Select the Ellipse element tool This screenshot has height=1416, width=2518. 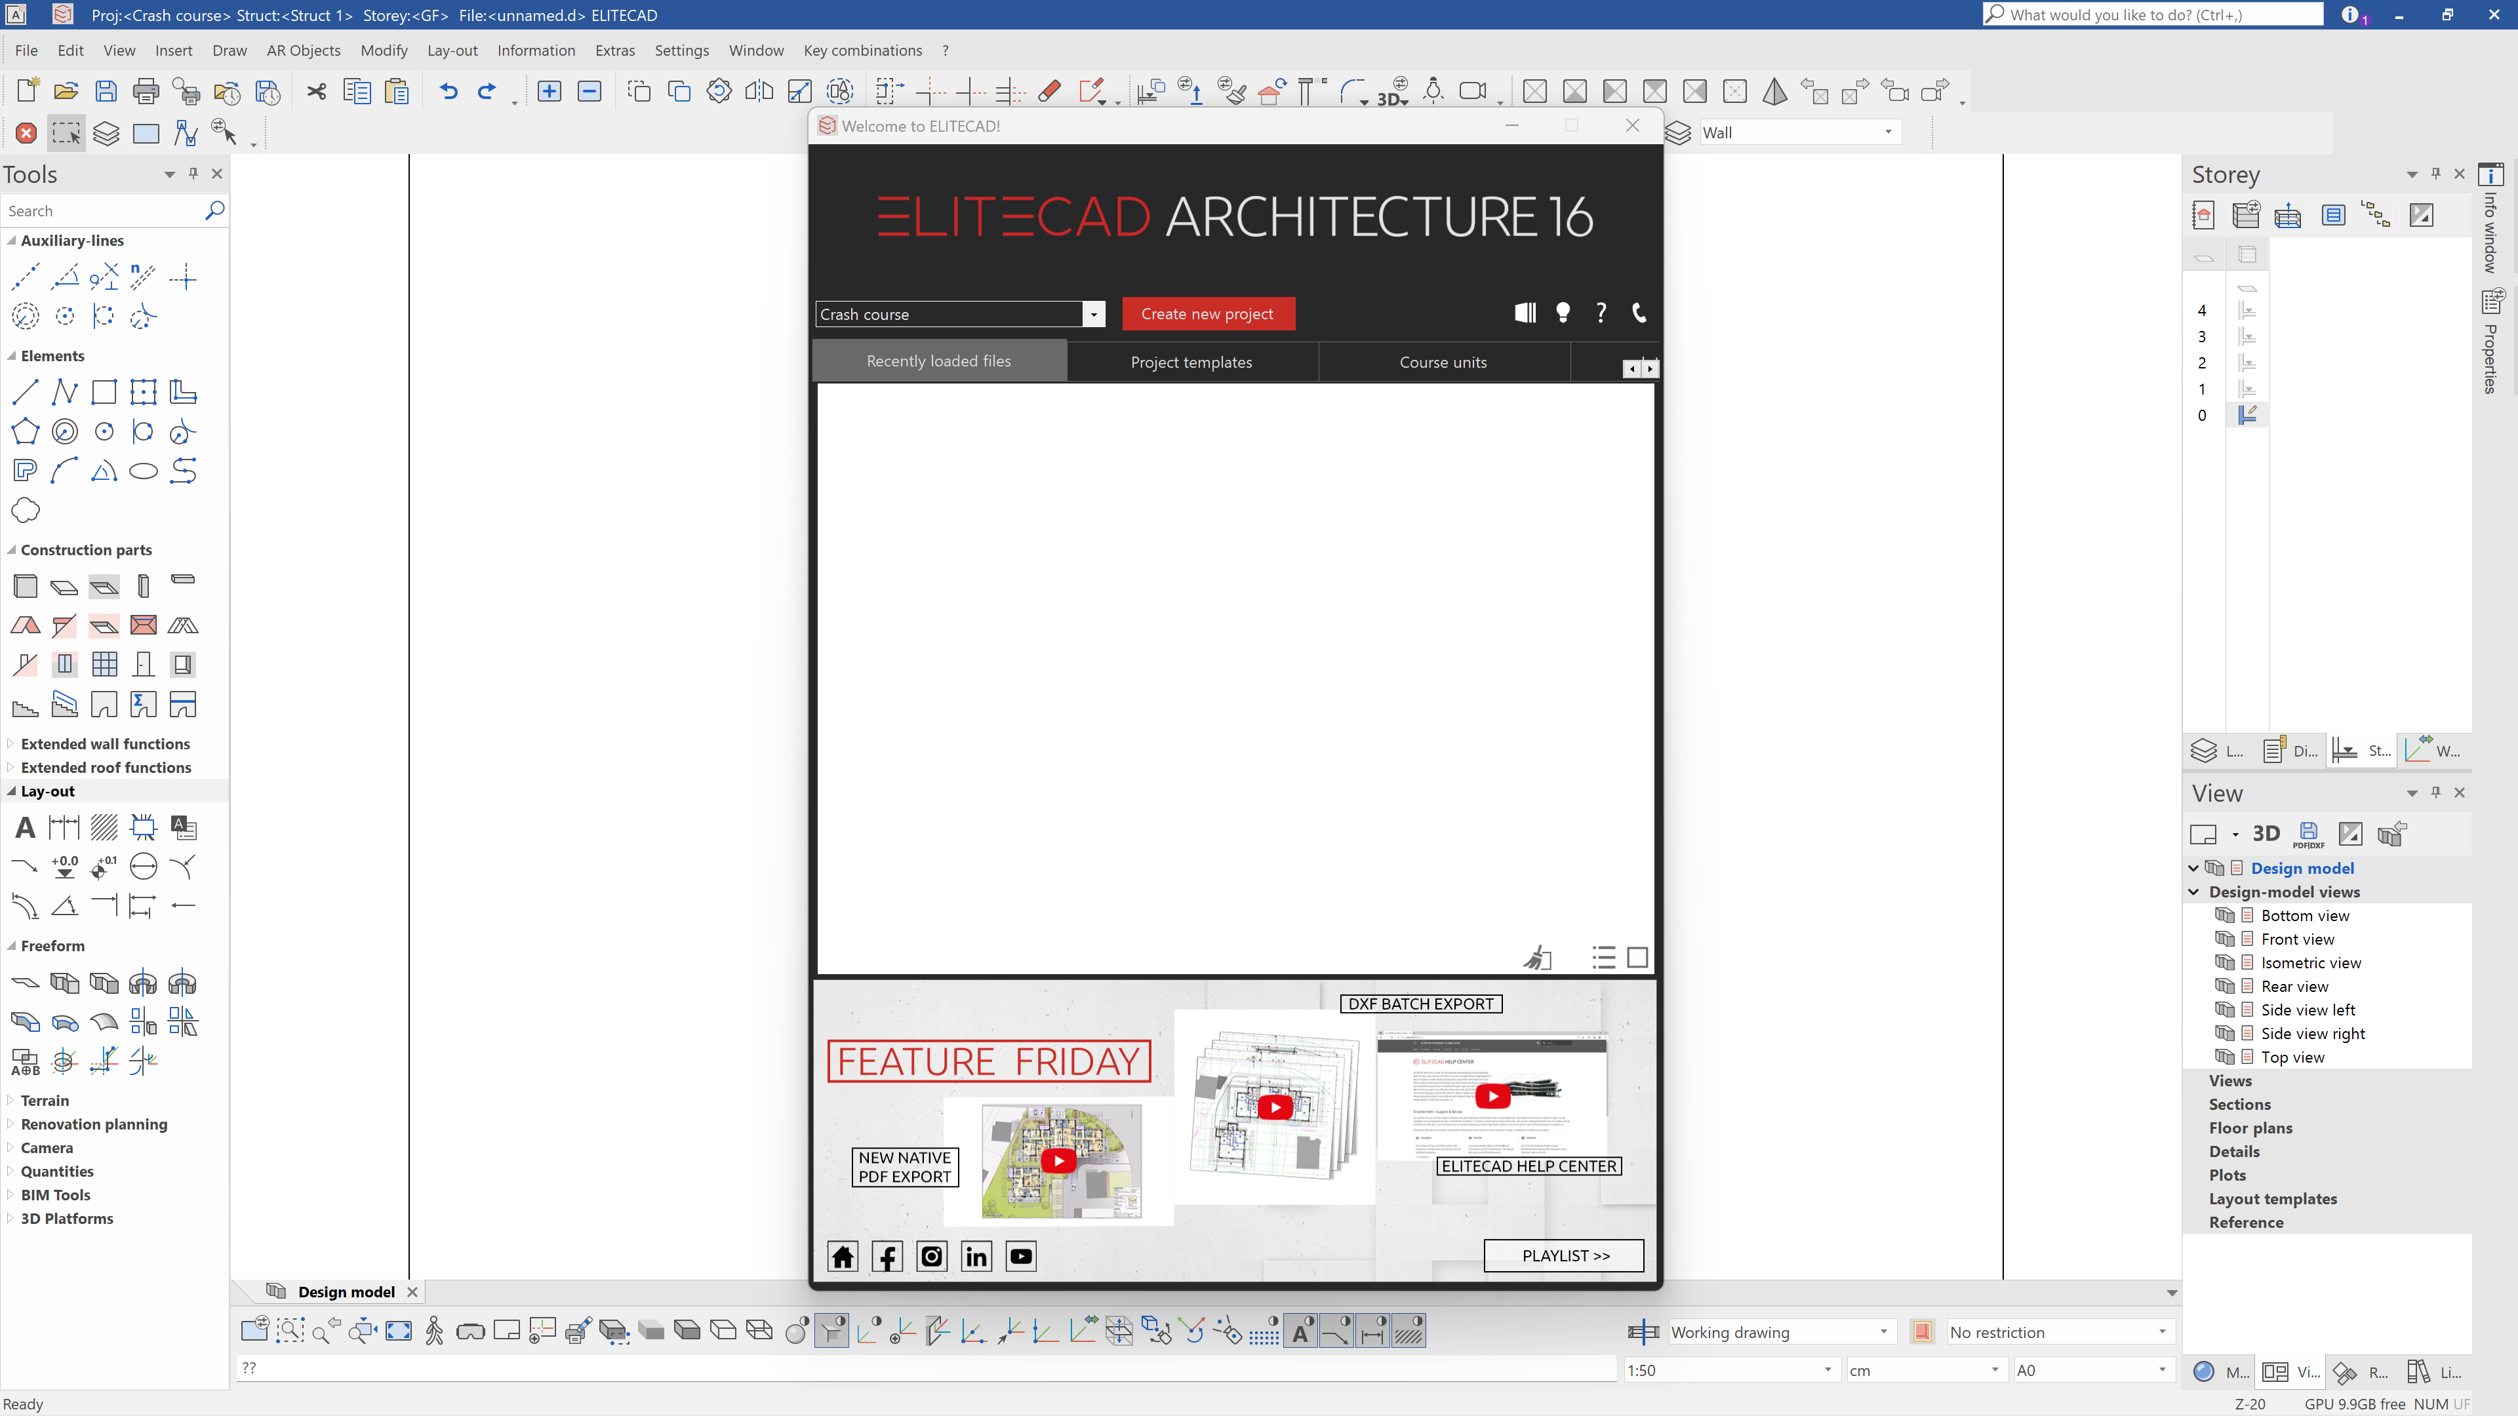point(144,471)
